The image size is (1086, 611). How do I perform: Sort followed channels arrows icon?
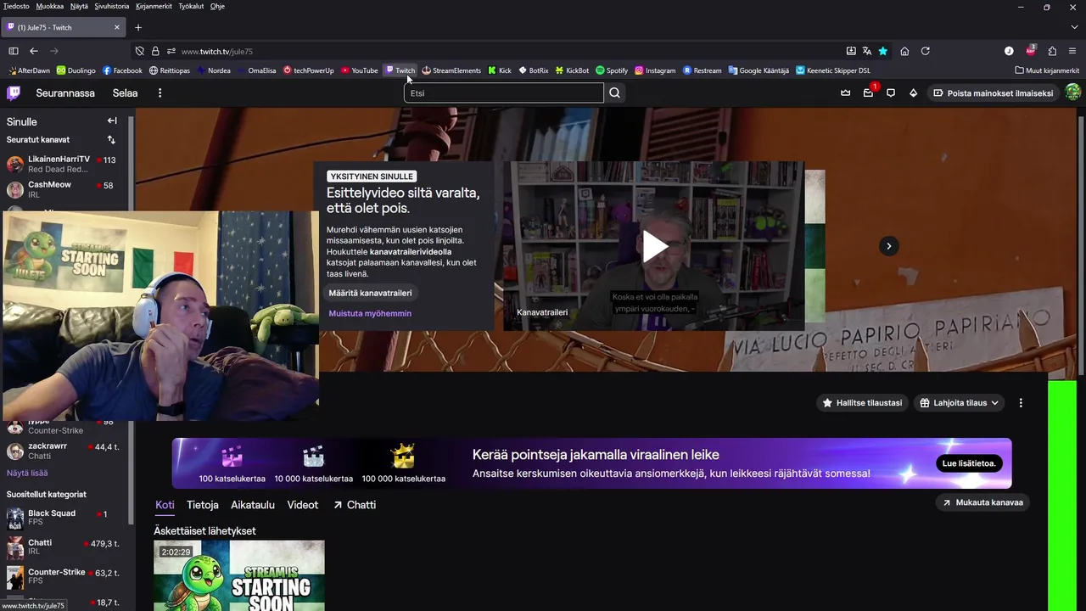(111, 139)
